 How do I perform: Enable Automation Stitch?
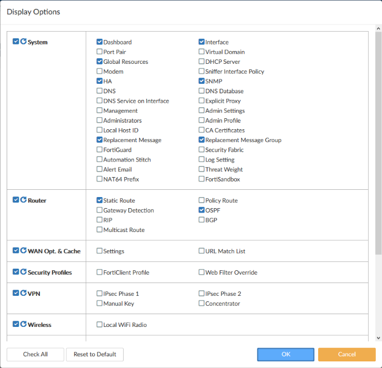[x=99, y=159]
